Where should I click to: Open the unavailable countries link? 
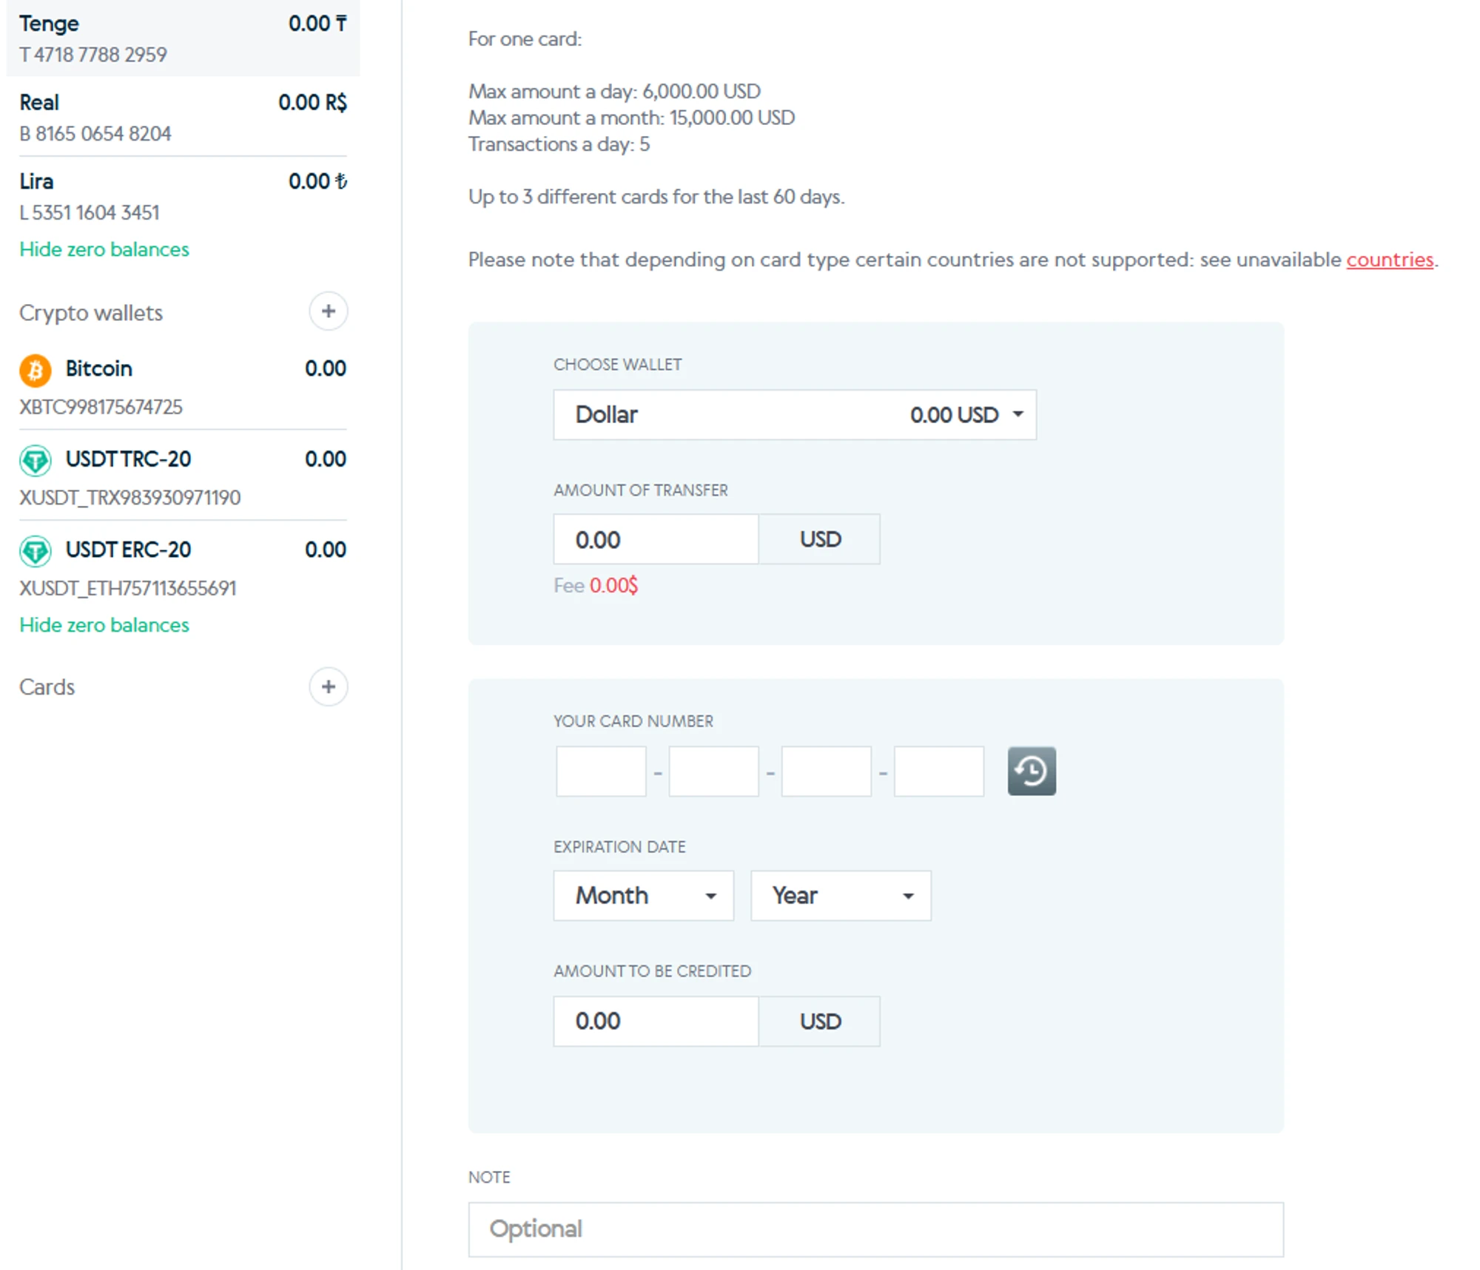click(1389, 260)
